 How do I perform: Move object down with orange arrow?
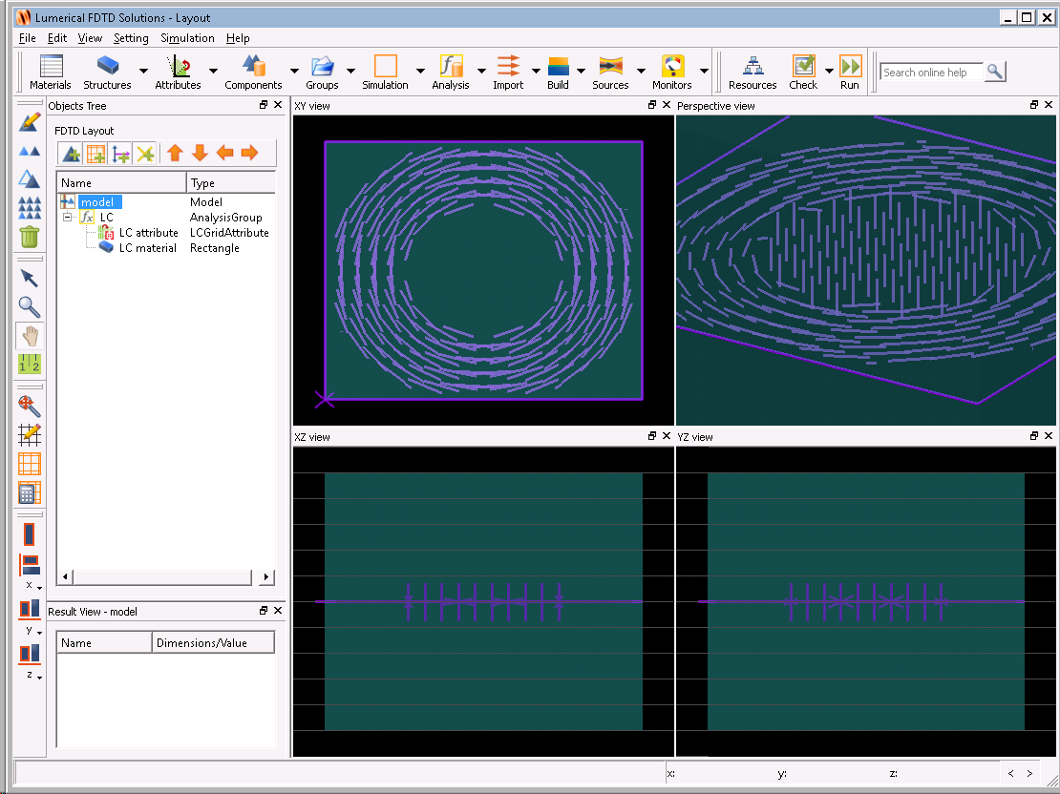pyautogui.click(x=201, y=154)
